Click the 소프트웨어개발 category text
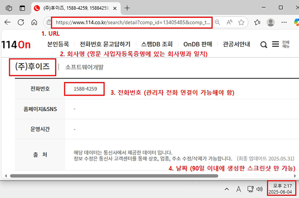Screen dimensions: 299x198 point(84,67)
